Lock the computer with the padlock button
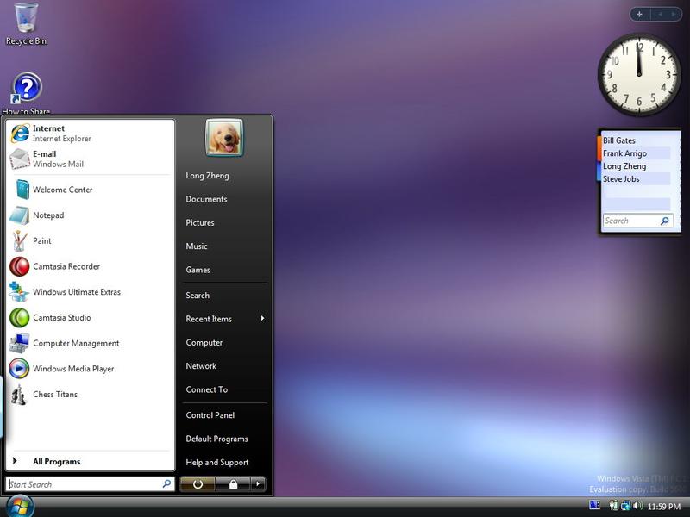Screen dimensions: 690x517 click(233, 484)
